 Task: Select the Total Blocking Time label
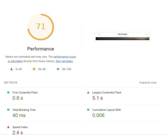24,110
